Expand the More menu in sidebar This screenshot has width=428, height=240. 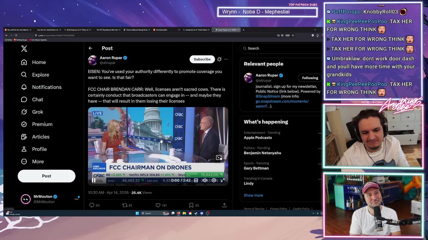click(32, 161)
